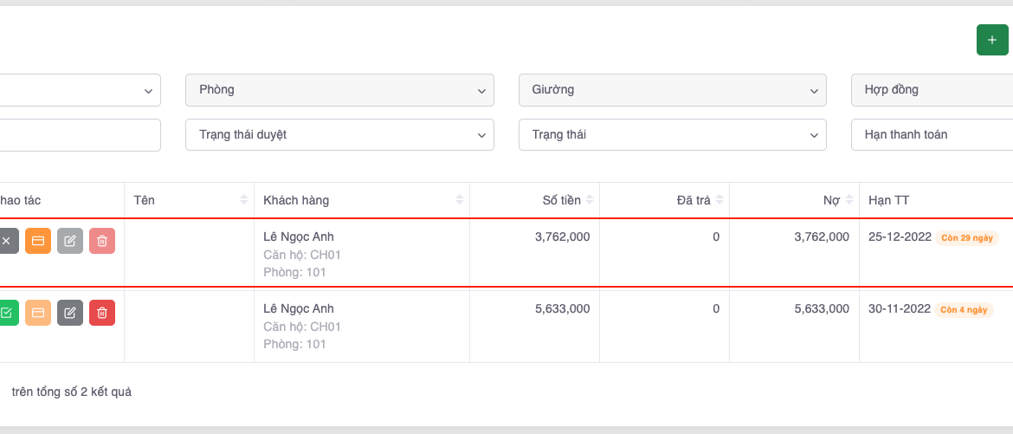Delete the second invoice with red trash icon
1013x434 pixels.
pyautogui.click(x=102, y=313)
